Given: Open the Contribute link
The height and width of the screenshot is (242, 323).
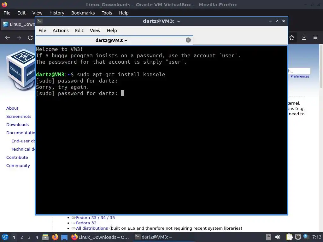Looking at the screenshot, I should (17, 158).
